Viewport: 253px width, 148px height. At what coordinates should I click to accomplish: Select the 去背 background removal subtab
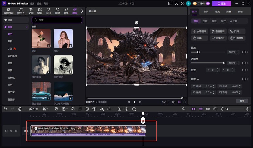[205, 21]
